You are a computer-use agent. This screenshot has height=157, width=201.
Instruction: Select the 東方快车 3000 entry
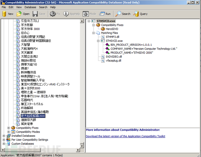coord(30,29)
